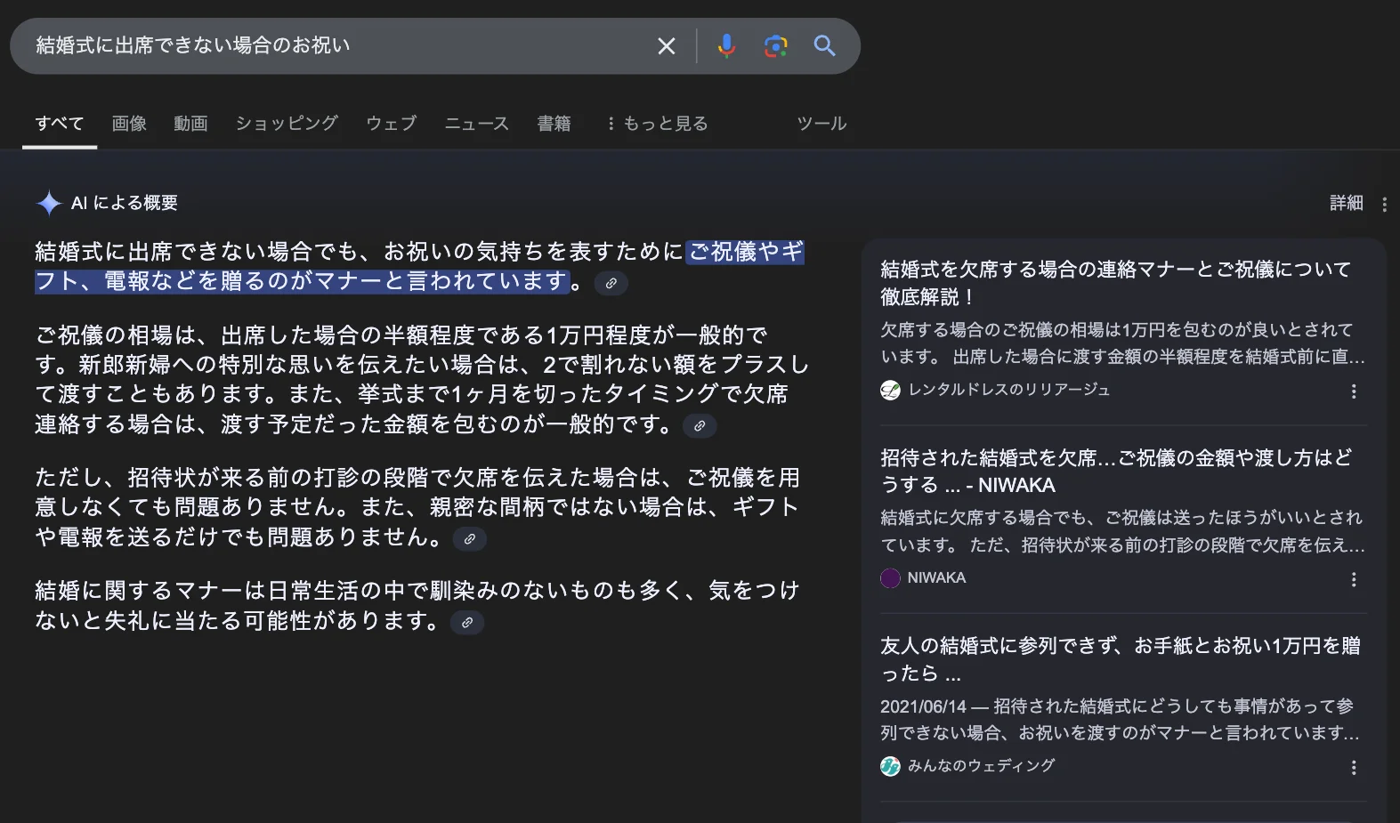Image resolution: width=1400 pixels, height=823 pixels.
Task: Expand the もっと見る menu
Action: (x=657, y=123)
